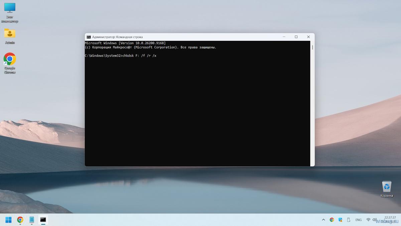Maximize the Command Prompt window
The height and width of the screenshot is (226, 401).
pos(296,37)
